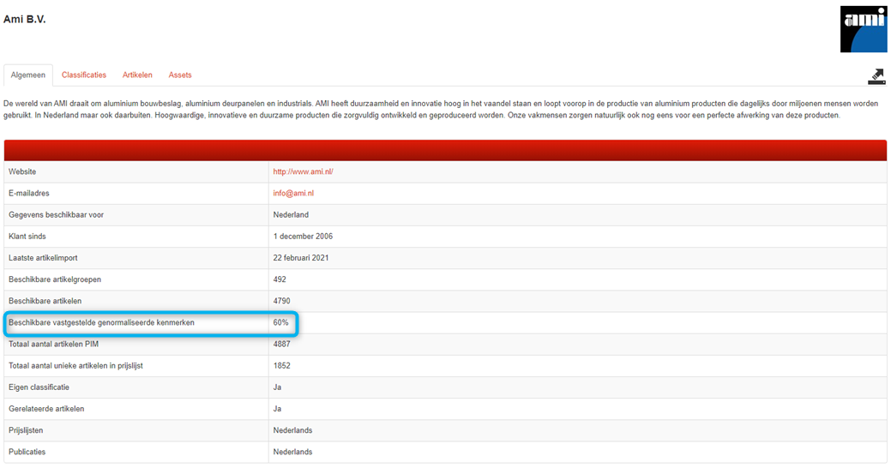Image resolution: width=891 pixels, height=468 pixels.
Task: Click the Beschikbare artikelgroepen label
Action: tap(55, 279)
